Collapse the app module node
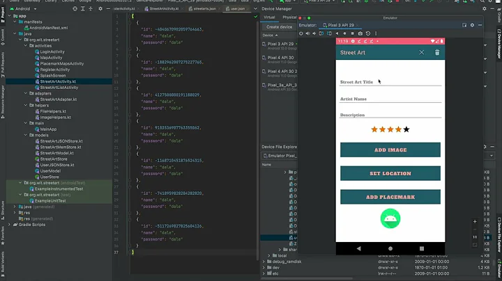 (9, 15)
